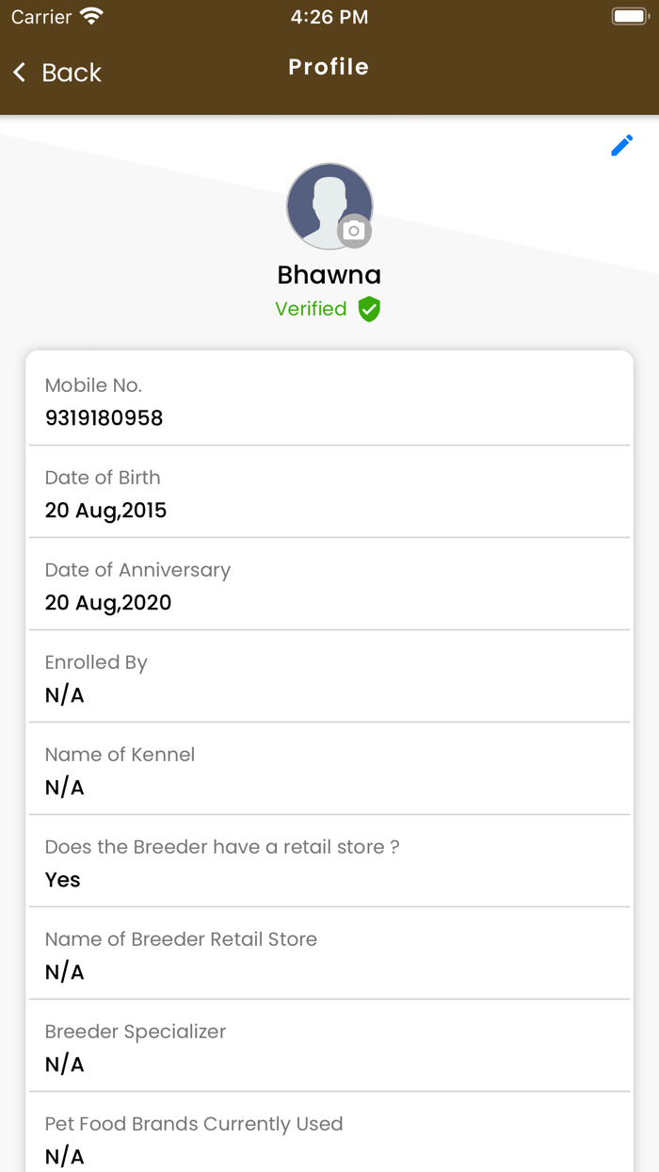Tap the back chevron arrow

[x=20, y=73]
